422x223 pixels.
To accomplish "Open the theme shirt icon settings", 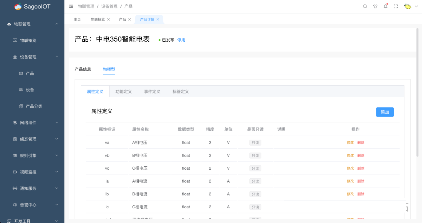I will pos(375,6).
